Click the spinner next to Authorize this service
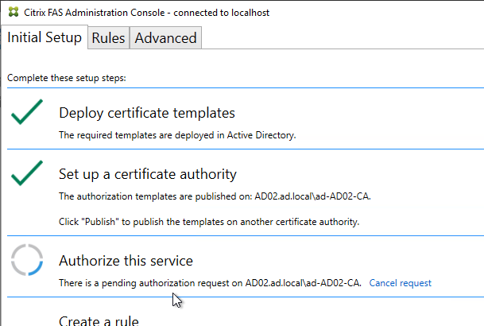This screenshot has width=484, height=326. click(27, 260)
